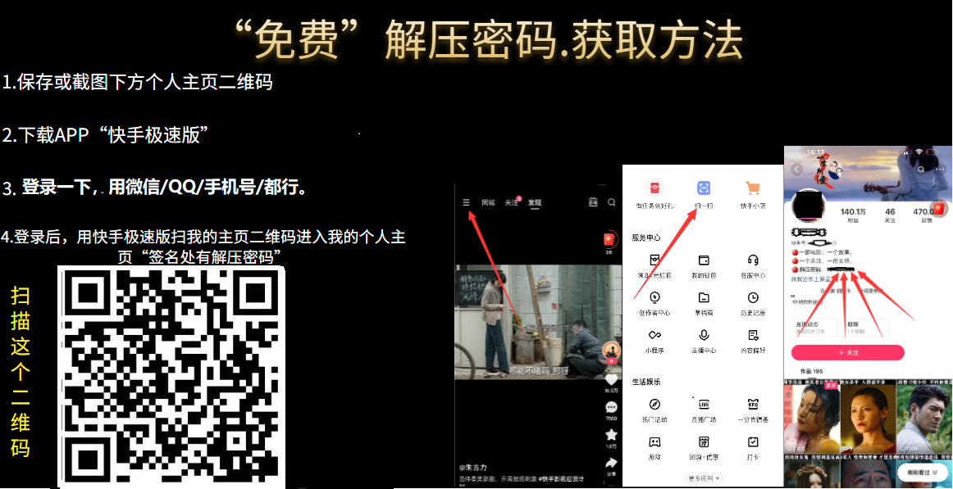
Task: Open 历史记录 clock icon
Action: click(753, 297)
